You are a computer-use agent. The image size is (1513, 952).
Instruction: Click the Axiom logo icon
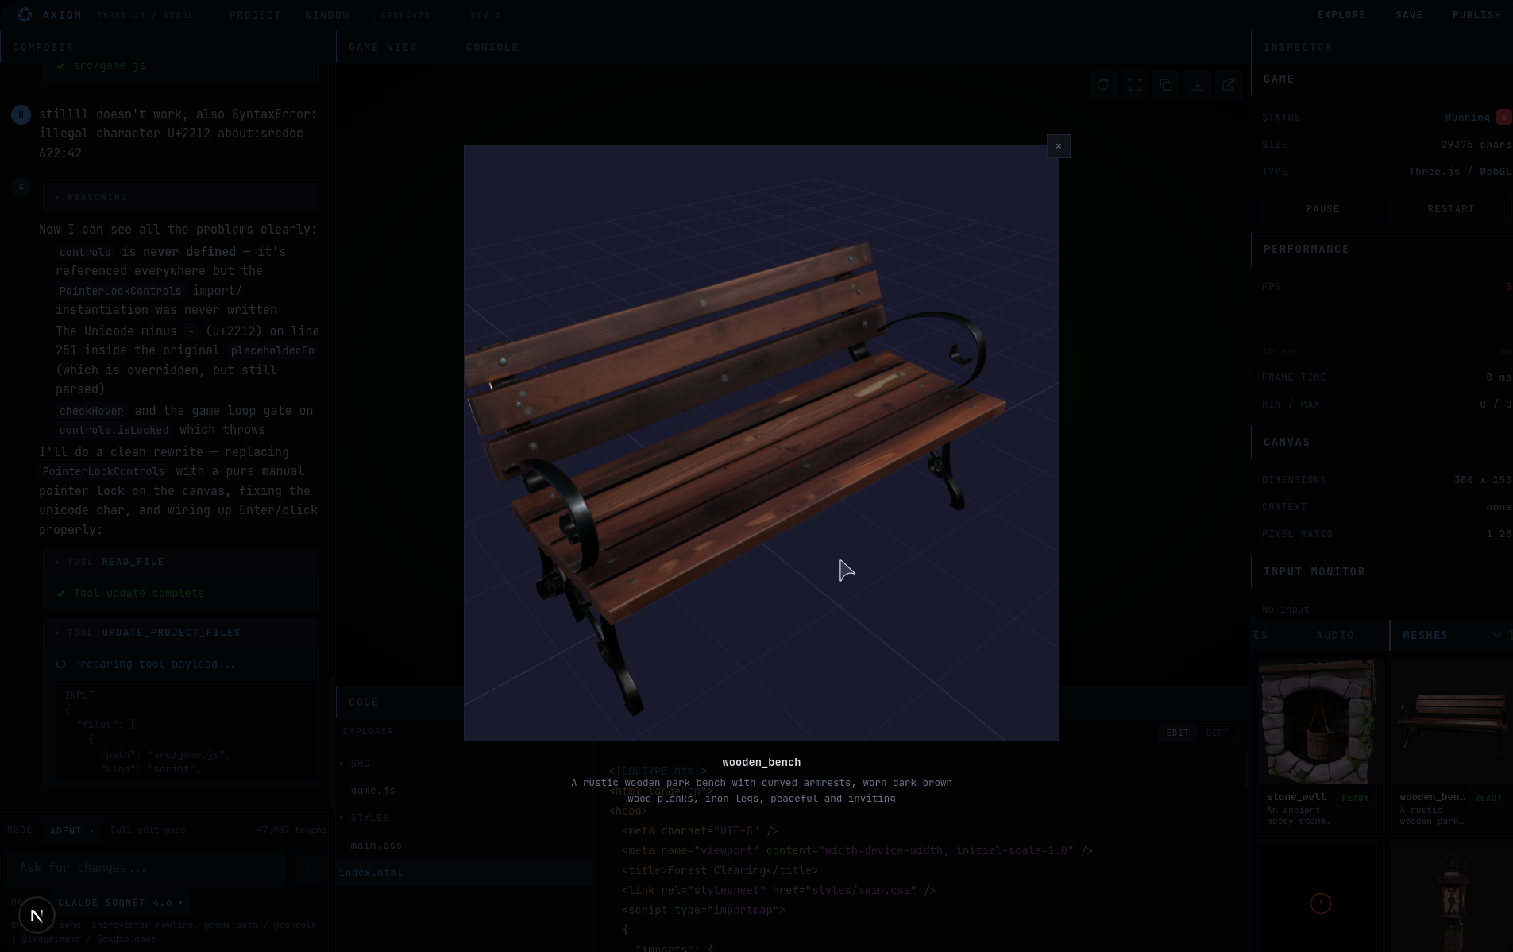click(25, 15)
